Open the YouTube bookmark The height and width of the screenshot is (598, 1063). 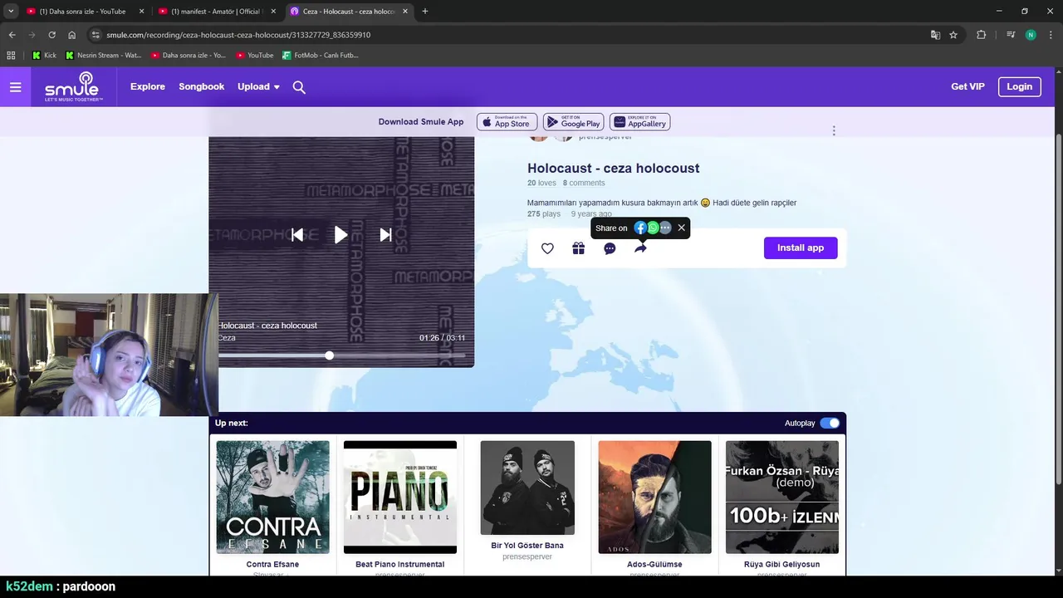[255, 56]
